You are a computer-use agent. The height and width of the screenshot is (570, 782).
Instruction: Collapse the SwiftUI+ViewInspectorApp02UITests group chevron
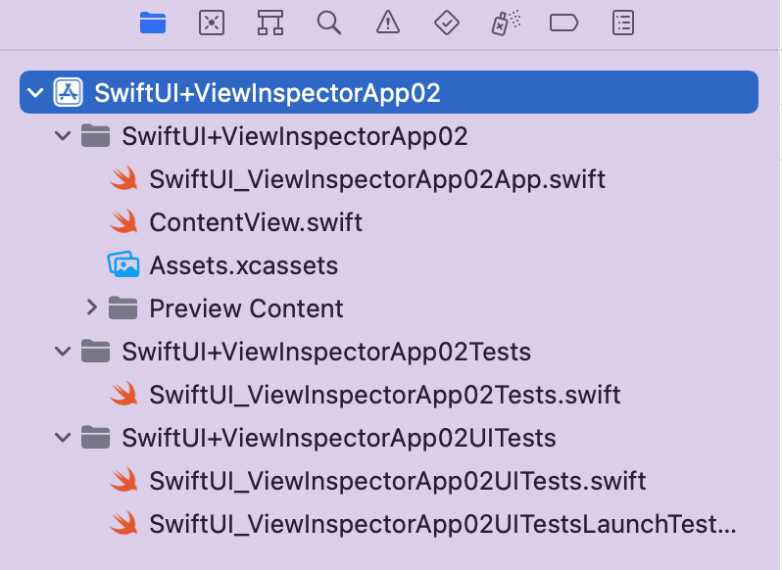pyautogui.click(x=63, y=438)
